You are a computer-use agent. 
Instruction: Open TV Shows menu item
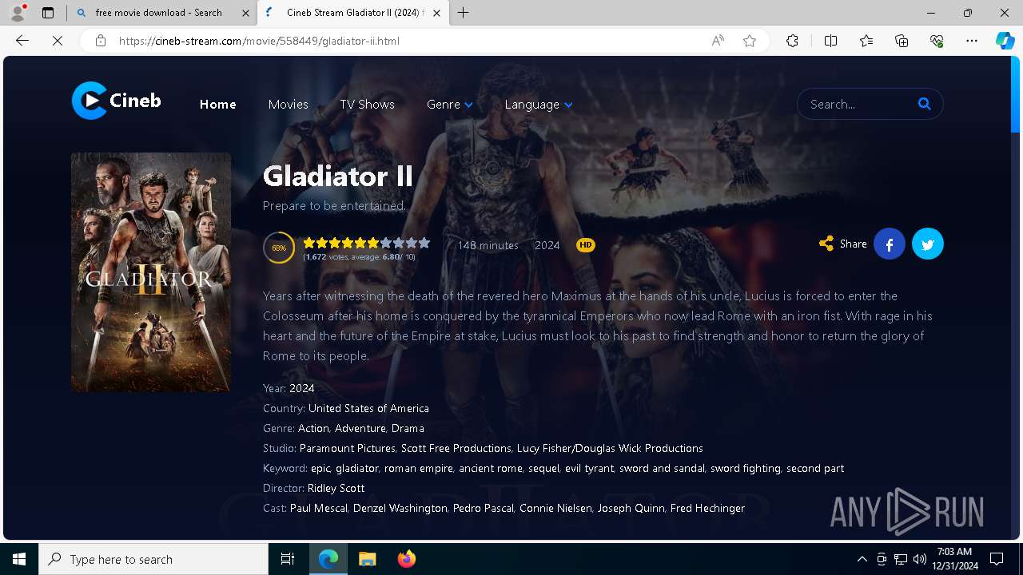(x=367, y=105)
